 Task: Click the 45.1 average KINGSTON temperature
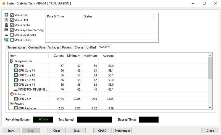[x=111, y=89]
